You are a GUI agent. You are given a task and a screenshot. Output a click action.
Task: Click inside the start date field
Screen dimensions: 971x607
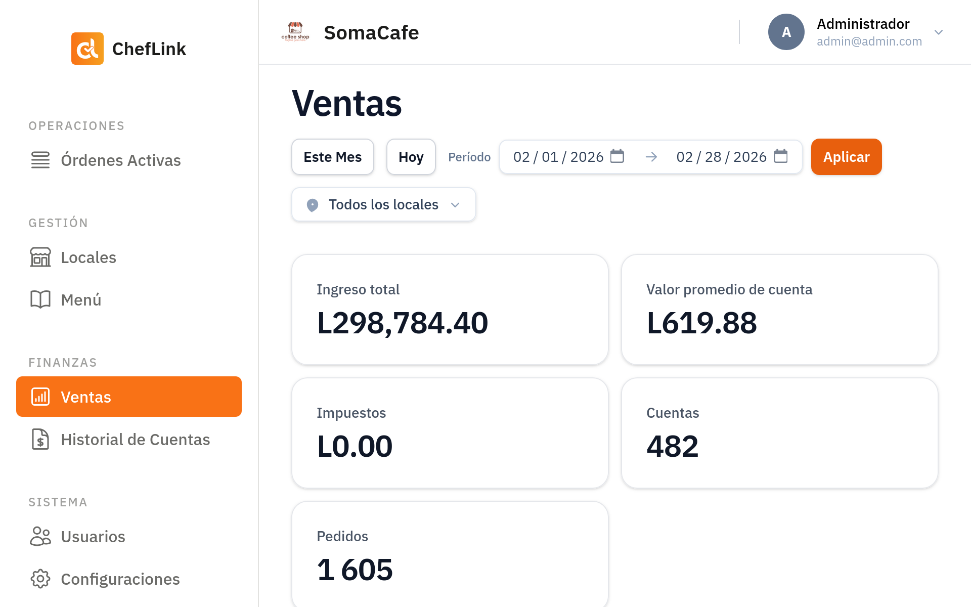click(x=556, y=157)
